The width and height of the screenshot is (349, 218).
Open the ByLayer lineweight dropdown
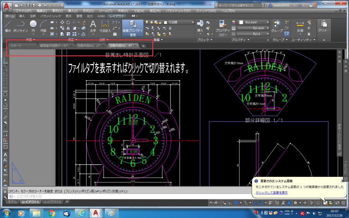pyautogui.click(x=268, y=28)
